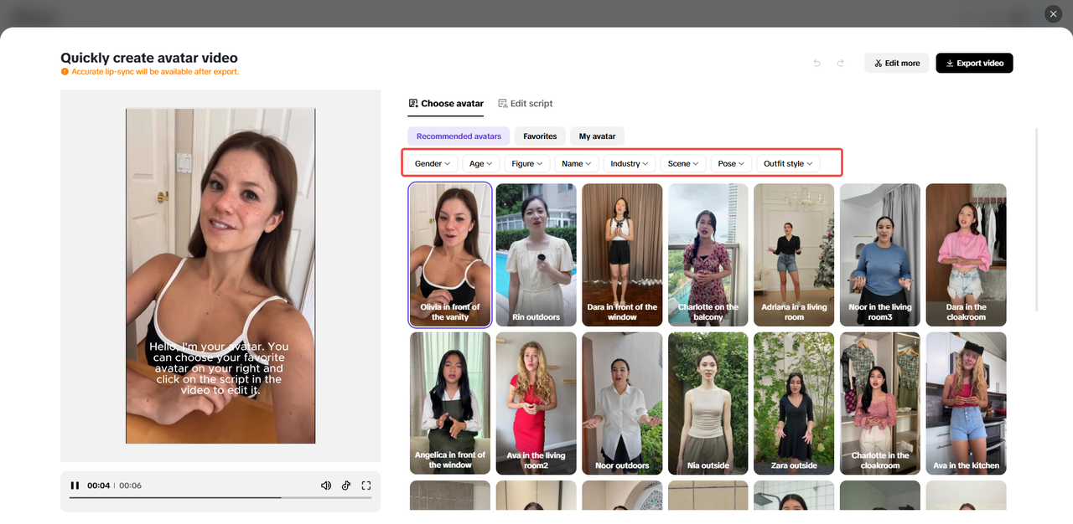The height and width of the screenshot is (524, 1073).
Task: Click the lip-sync accuracy notice text
Action: [x=155, y=72]
